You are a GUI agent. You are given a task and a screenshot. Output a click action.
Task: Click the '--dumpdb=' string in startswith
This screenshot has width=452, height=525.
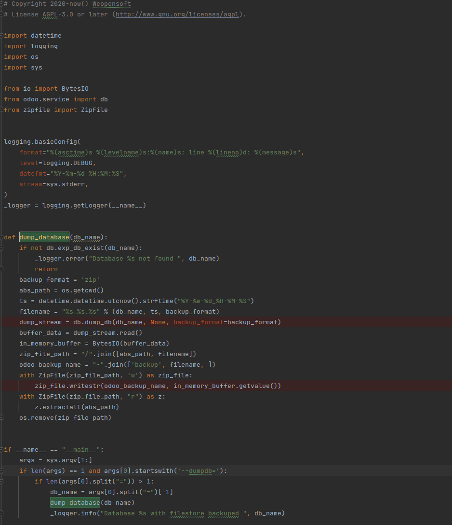pyautogui.click(x=198, y=471)
